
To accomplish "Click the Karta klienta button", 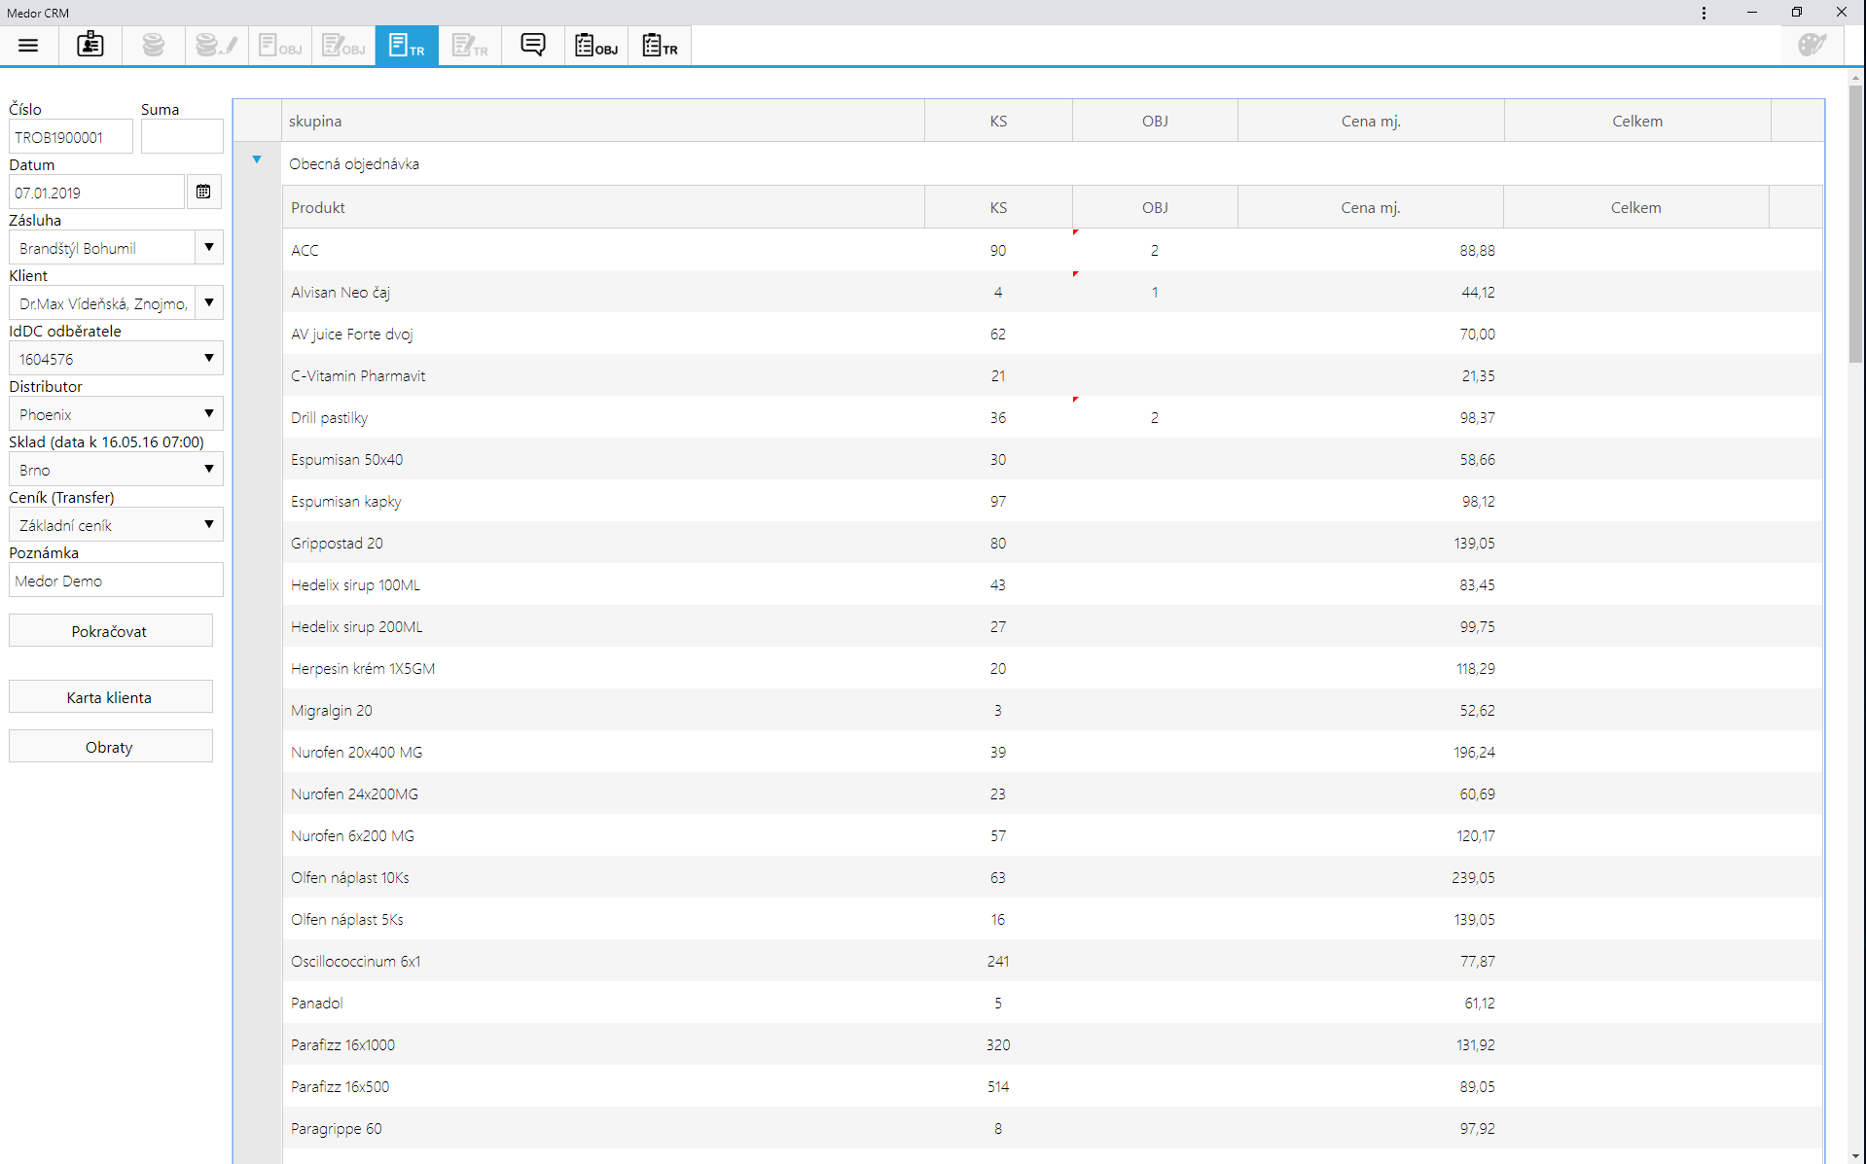I will 111,696.
